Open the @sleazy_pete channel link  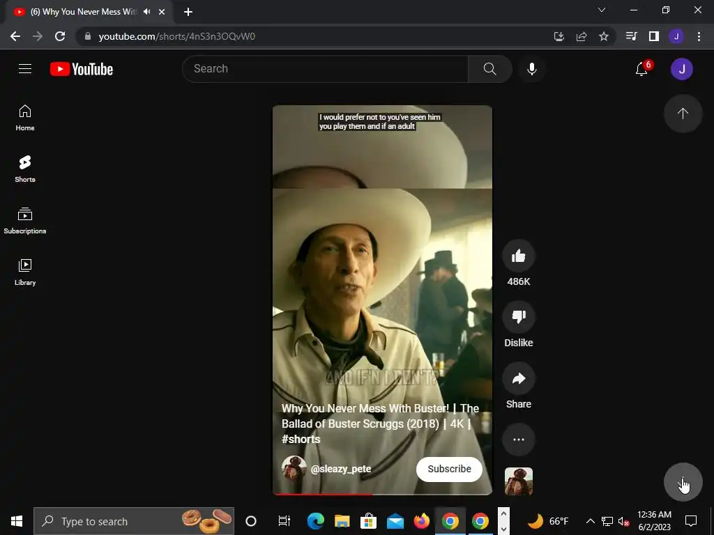tap(340, 469)
